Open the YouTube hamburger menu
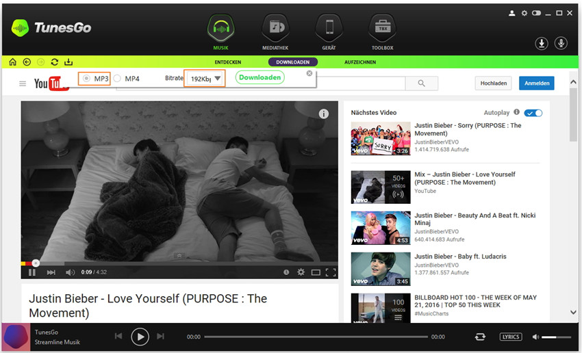Screen dimensions: 582x353 23,83
